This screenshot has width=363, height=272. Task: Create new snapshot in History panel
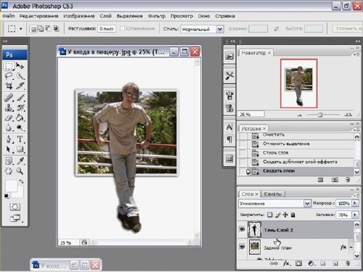click(x=335, y=180)
